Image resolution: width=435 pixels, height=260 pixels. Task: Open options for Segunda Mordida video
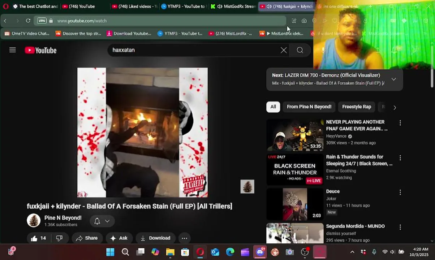pos(400,227)
